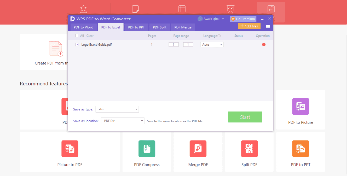This screenshot has width=347, height=176.
Task: Click the page range end field
Action: click(x=188, y=45)
